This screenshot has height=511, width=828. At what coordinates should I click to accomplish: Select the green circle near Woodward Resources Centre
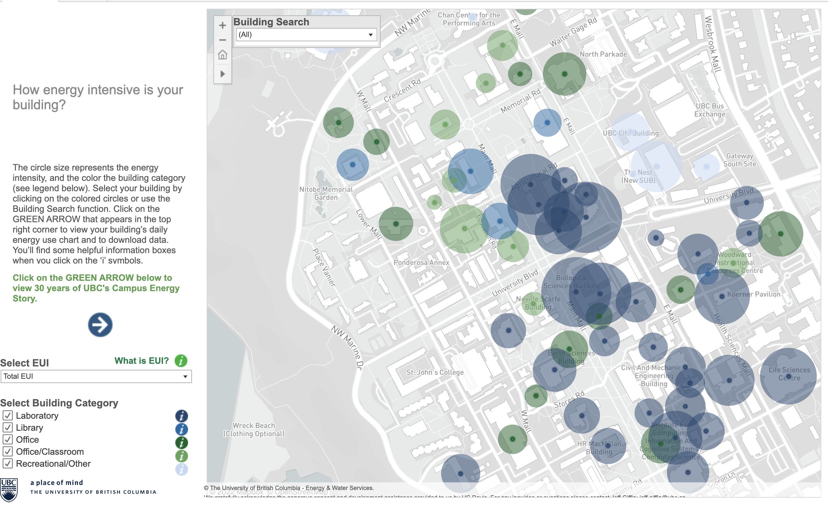click(x=733, y=263)
